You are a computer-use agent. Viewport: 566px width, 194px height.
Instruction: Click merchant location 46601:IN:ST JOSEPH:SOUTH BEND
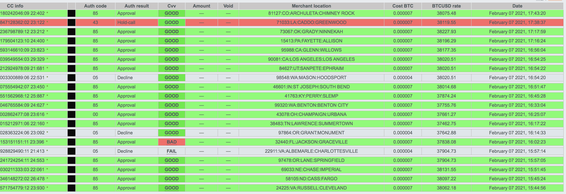tap(311, 87)
